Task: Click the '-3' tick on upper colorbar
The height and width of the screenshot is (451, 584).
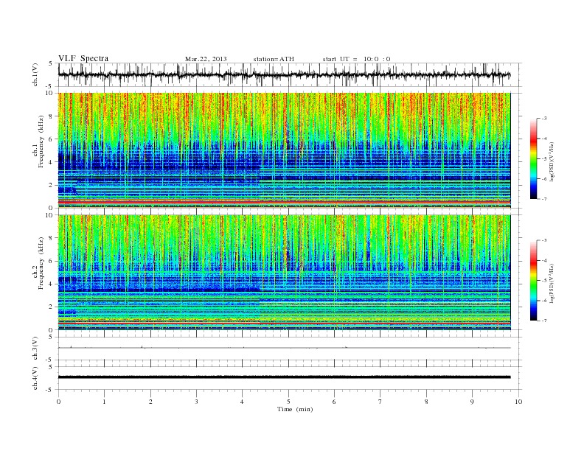Action: (x=544, y=119)
